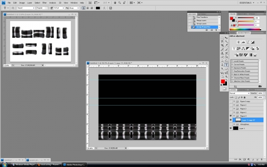Select the Horizontal Type tool in toolbox

[227, 65]
